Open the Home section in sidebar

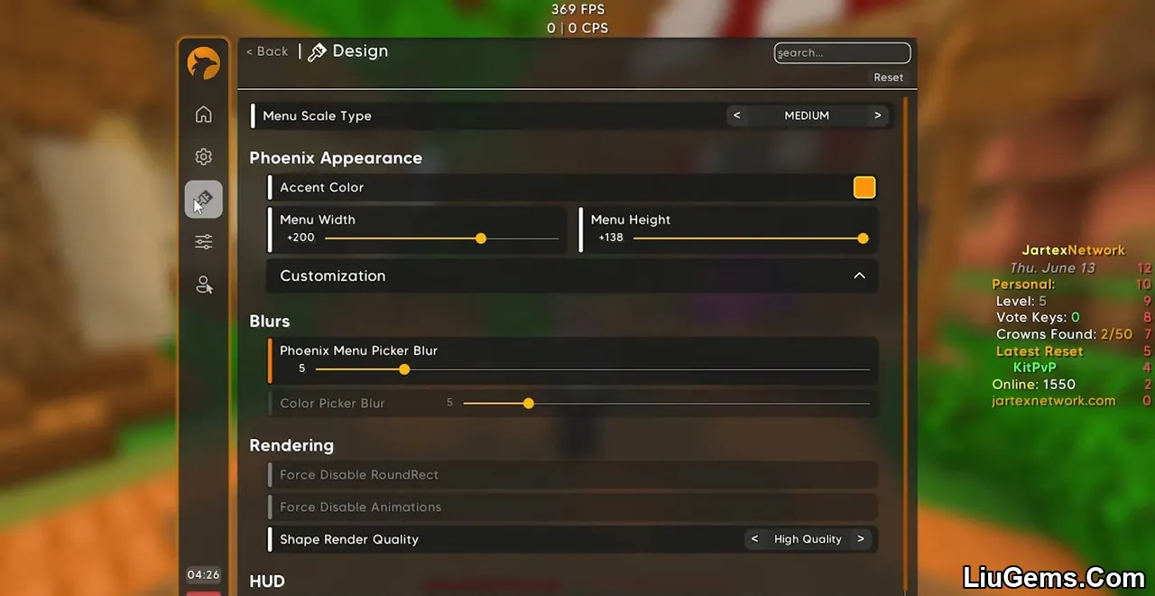[x=204, y=115]
